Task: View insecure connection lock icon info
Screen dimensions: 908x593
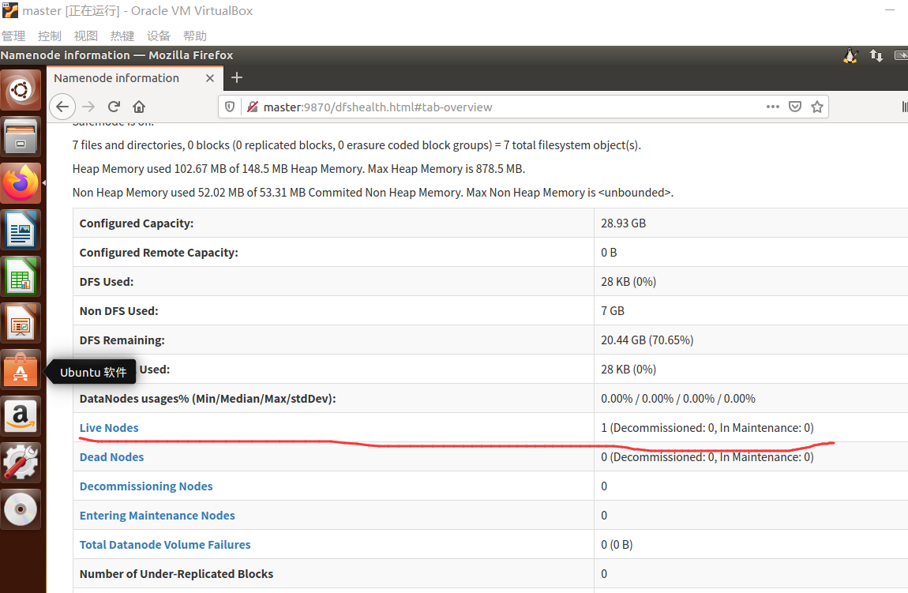Action: pyautogui.click(x=252, y=107)
